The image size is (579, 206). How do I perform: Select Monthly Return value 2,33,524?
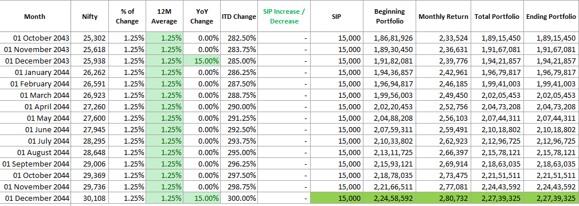click(x=444, y=38)
